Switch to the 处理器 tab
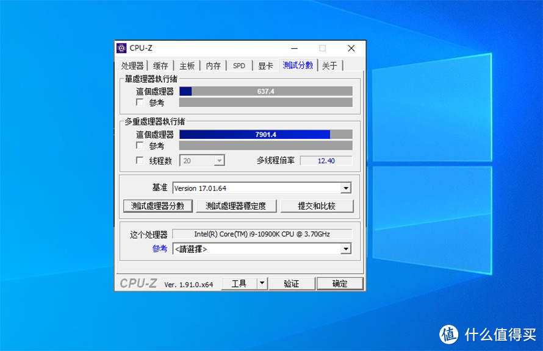Screen dimensions: 543x351 coord(132,66)
